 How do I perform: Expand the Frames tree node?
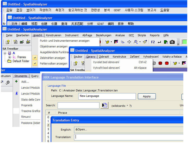pyautogui.click(x=10, y=57)
